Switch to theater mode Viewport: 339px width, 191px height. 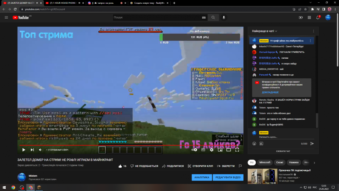[x=228, y=150]
